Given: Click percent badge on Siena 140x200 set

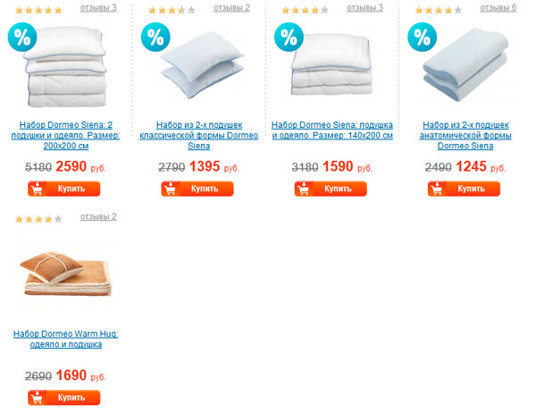Looking at the screenshot, I should 289,37.
